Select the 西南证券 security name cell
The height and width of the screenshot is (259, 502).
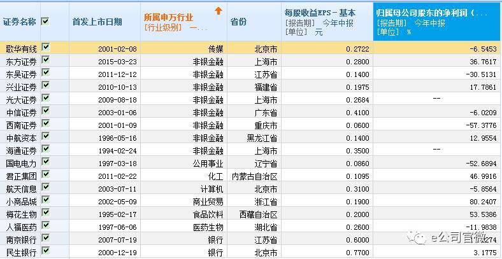point(20,125)
